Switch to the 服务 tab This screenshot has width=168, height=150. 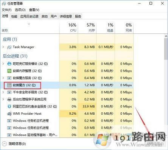pyautogui.click(x=78, y=16)
